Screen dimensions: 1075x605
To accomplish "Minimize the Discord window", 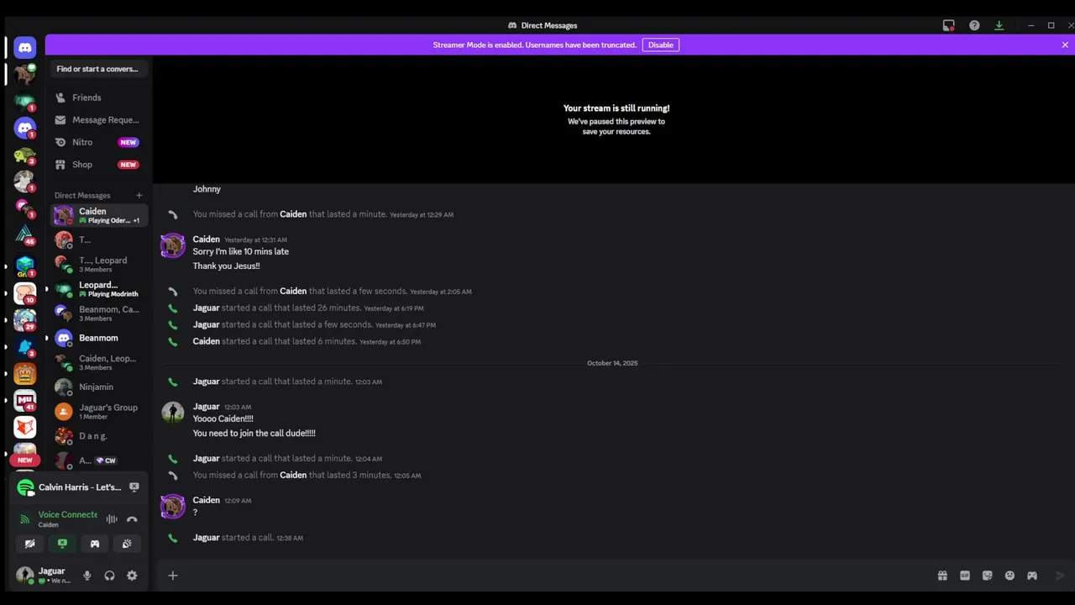I will (x=1030, y=25).
